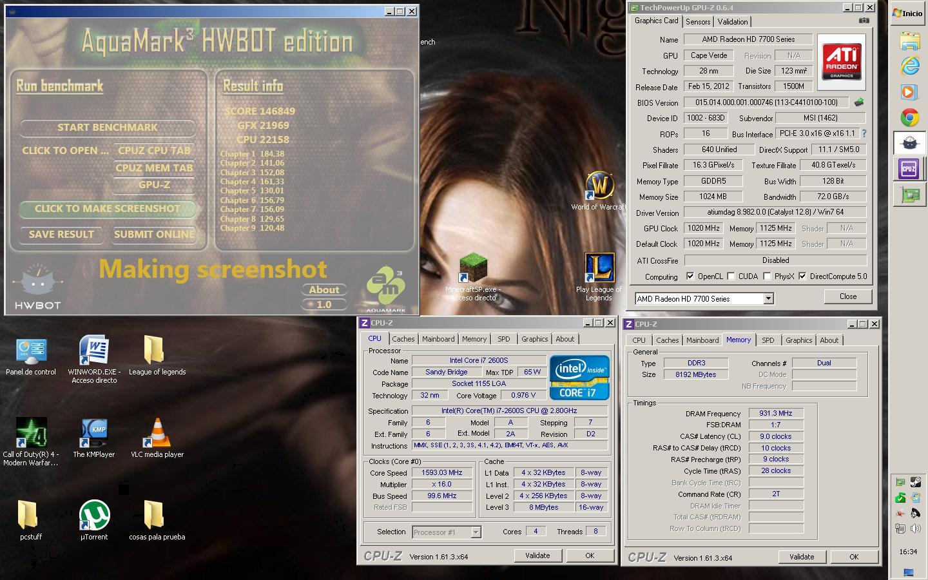Viewport: 928px width, 580px height.
Task: Switch to the GPU-Z Validation tab
Action: [x=733, y=21]
